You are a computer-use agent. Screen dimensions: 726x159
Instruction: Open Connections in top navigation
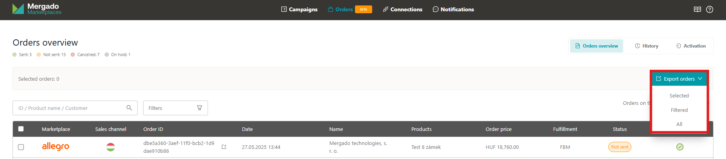click(402, 9)
